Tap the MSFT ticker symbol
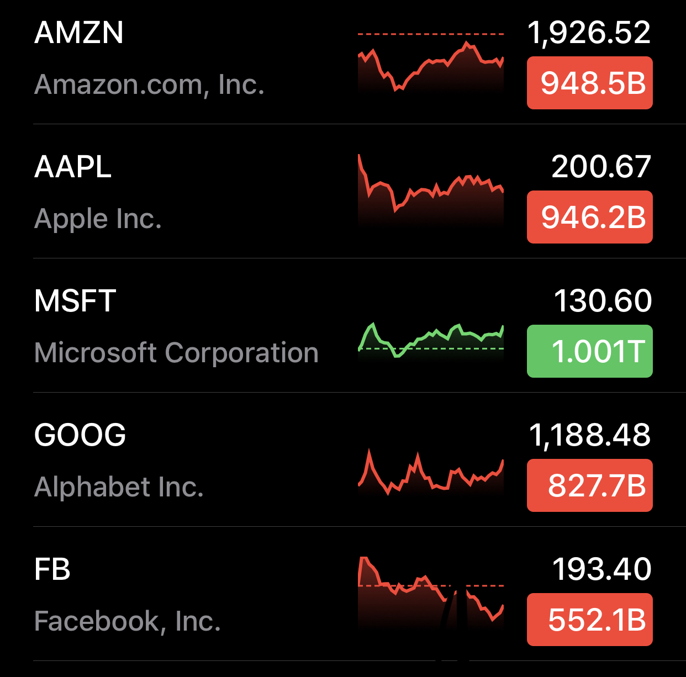This screenshot has height=677, width=686. pos(75,301)
